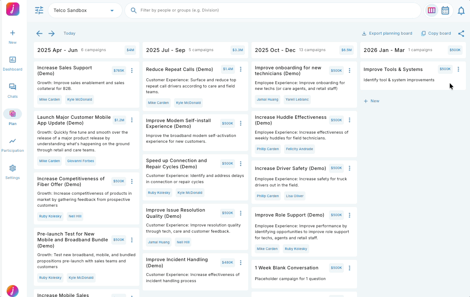The height and width of the screenshot is (297, 470).
Task: Click Export planning board
Action: click(x=387, y=33)
